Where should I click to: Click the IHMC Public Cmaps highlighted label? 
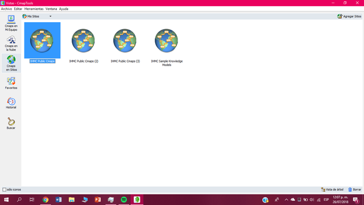(42, 61)
